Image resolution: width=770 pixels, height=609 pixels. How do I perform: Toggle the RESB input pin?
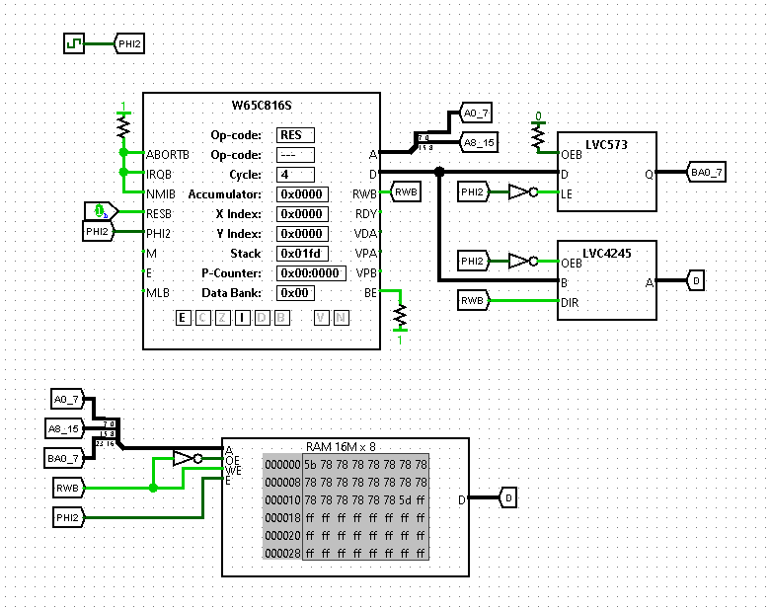[100, 211]
